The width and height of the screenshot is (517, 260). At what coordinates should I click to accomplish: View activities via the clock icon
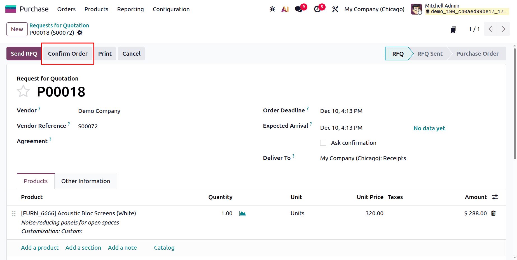point(317,9)
